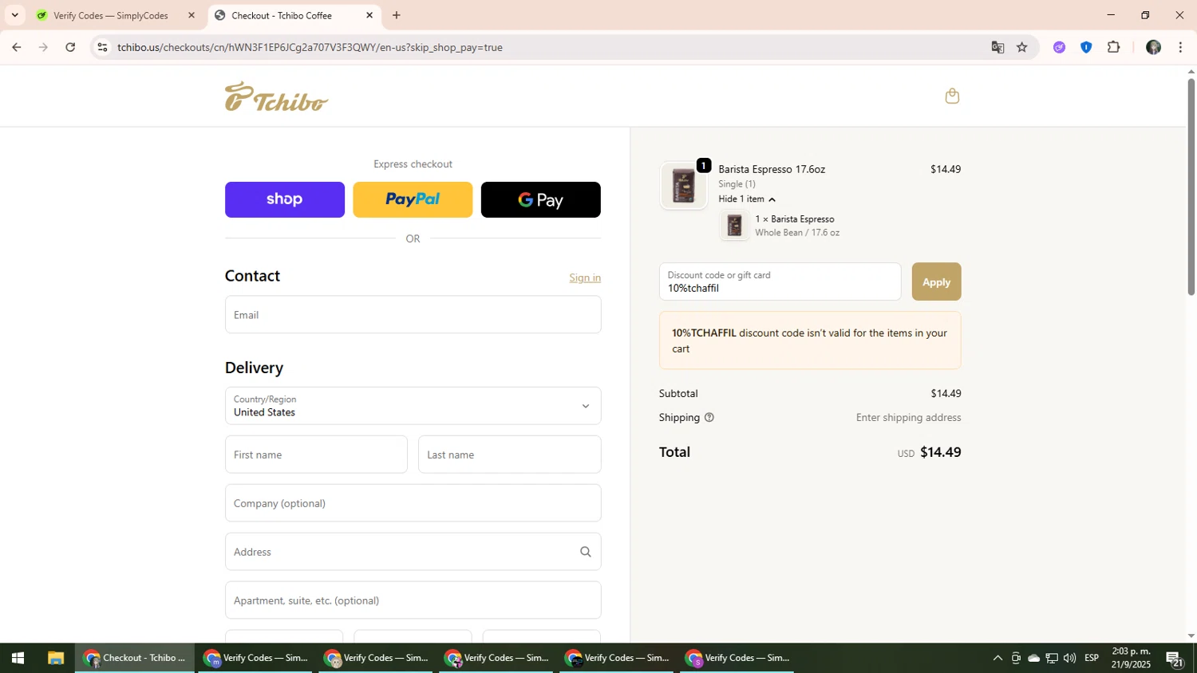Apply the discount code
The height and width of the screenshot is (673, 1197).
point(936,281)
